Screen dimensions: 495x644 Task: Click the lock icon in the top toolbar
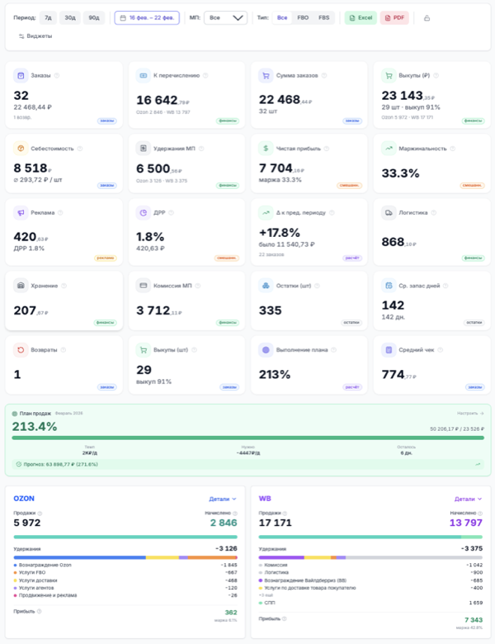[x=427, y=17]
